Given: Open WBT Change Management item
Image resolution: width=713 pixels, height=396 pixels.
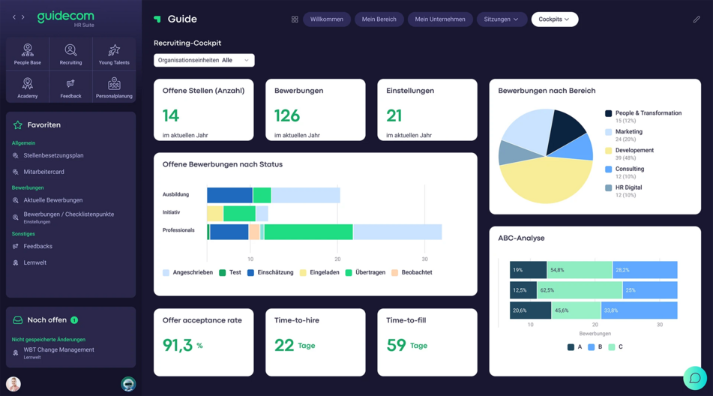Looking at the screenshot, I should (x=58, y=349).
